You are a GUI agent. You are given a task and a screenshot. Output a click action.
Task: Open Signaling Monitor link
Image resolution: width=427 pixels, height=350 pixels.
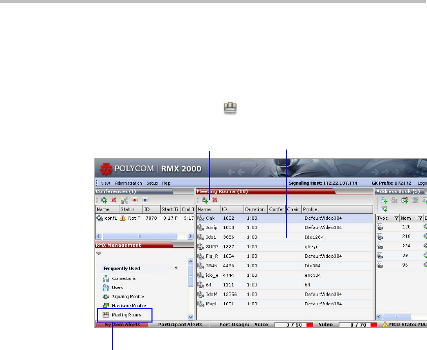pyautogui.click(x=128, y=297)
